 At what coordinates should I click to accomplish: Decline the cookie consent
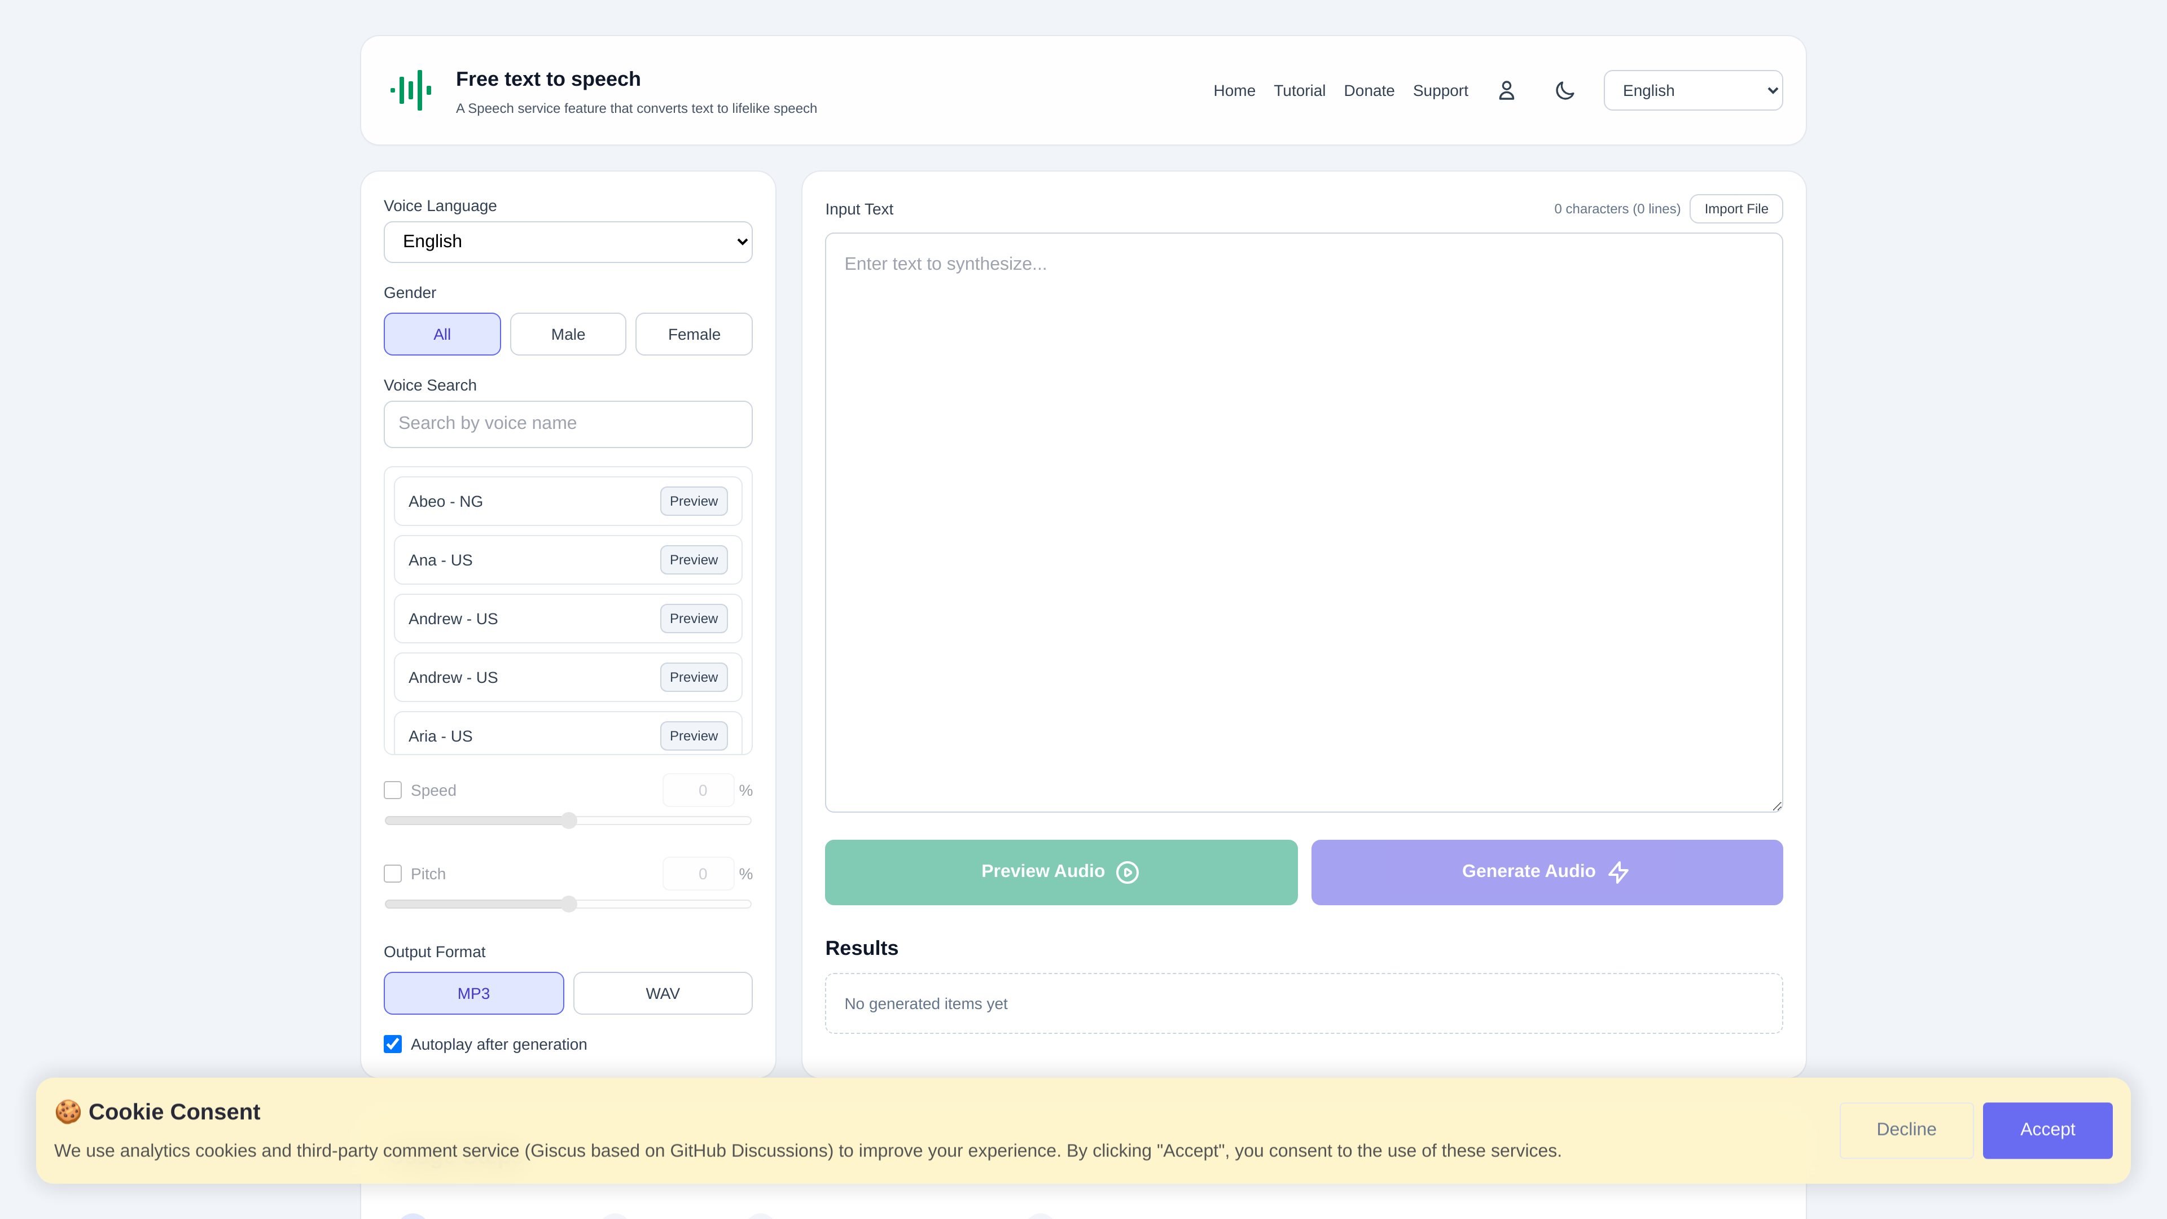coord(1906,1130)
